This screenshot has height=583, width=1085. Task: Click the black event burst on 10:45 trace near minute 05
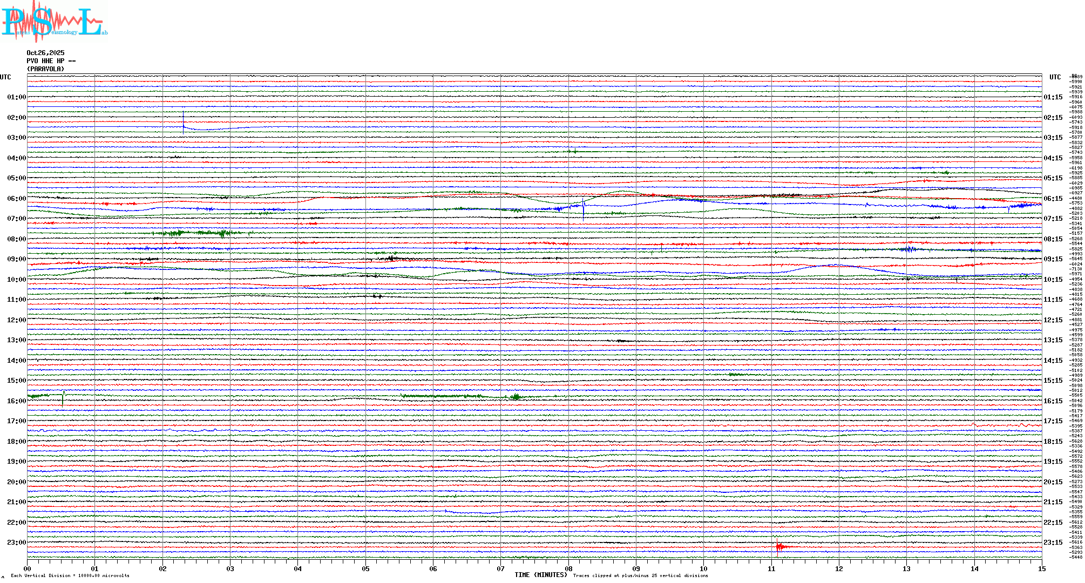377,296
